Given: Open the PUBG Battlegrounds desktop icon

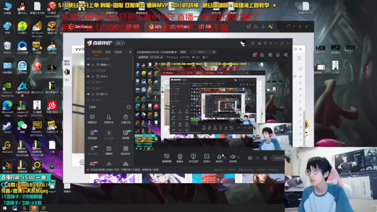Looking at the screenshot, I should [37, 129].
